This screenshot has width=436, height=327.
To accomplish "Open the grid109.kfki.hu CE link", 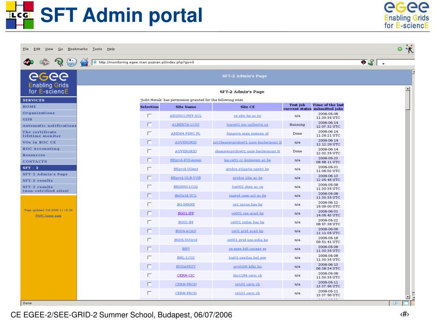I will coord(247,267).
